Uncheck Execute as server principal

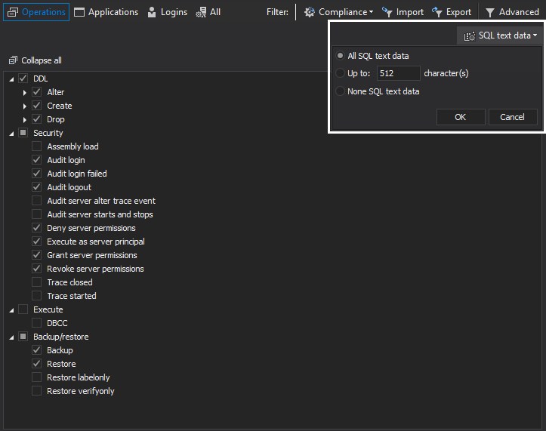[36, 242]
